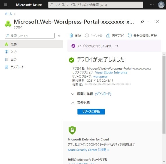Click 無料の Microsoft チュートリアル heading

[x=88, y=160]
